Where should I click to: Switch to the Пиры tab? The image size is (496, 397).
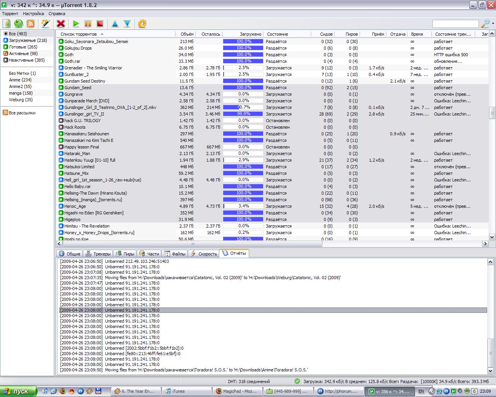click(x=125, y=254)
